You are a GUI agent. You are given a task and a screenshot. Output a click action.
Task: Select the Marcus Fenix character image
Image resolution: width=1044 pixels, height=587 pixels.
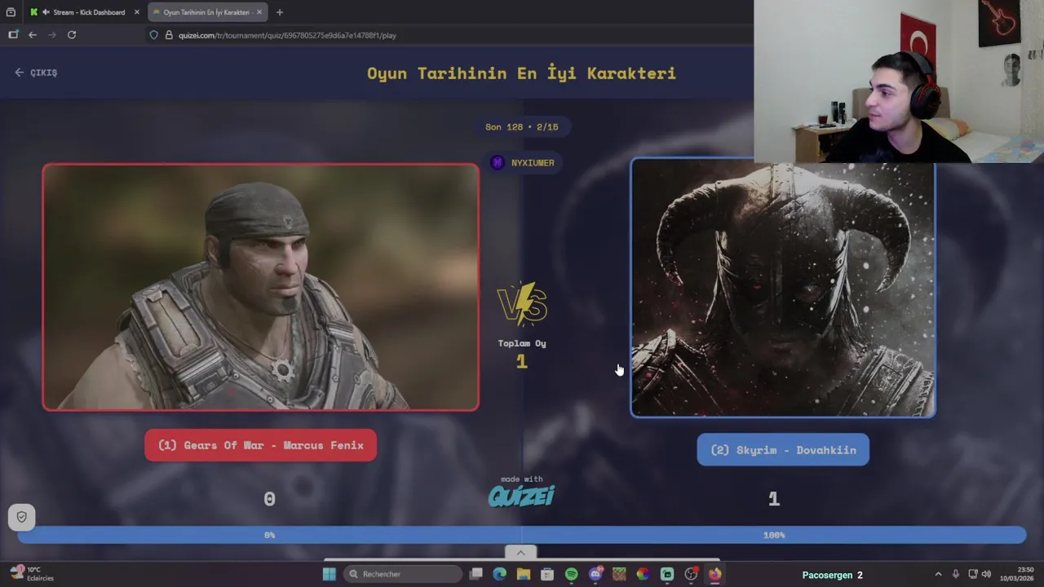pos(261,287)
